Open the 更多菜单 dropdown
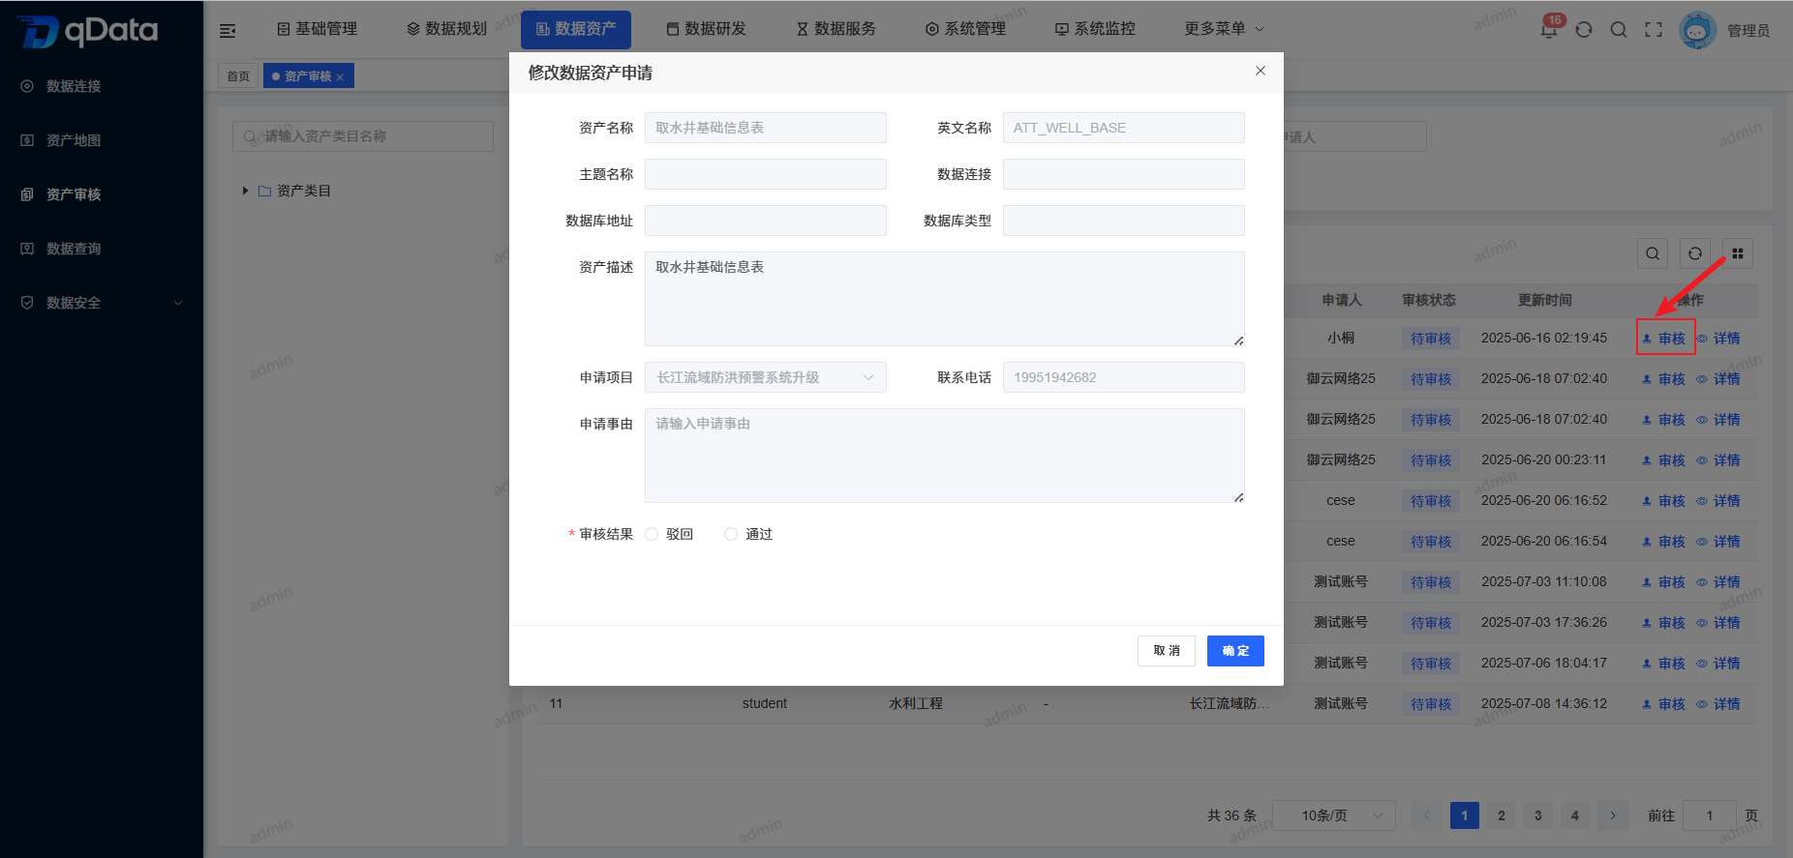 click(x=1224, y=29)
